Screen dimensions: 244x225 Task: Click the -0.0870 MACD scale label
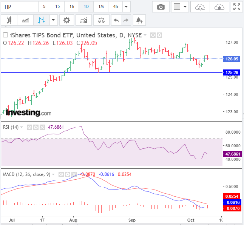(x=232, y=208)
